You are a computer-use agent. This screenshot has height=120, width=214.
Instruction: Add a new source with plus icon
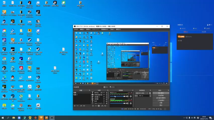93,106
